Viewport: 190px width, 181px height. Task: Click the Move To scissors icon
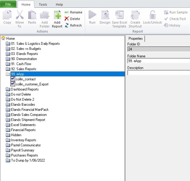click(19, 16)
